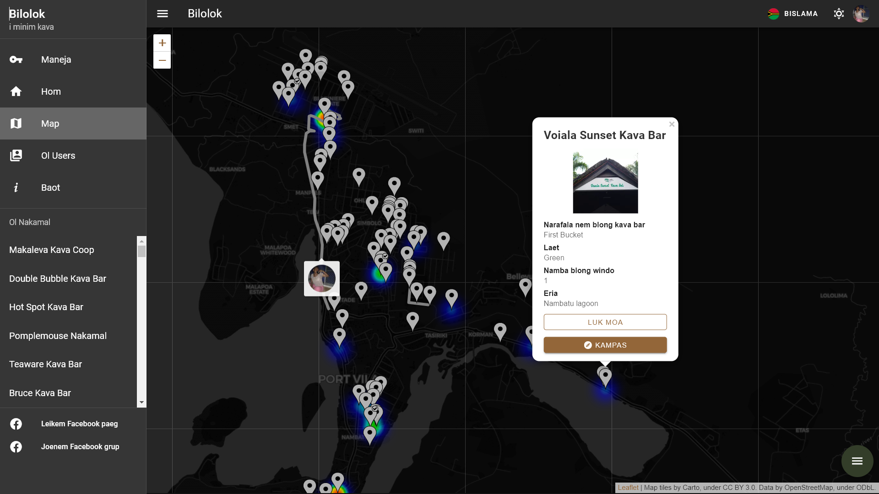Click the map marker near KORMAN label
This screenshot has height=494, width=879.
click(x=500, y=332)
